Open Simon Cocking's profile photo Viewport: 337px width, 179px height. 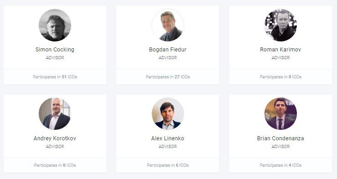click(x=55, y=25)
